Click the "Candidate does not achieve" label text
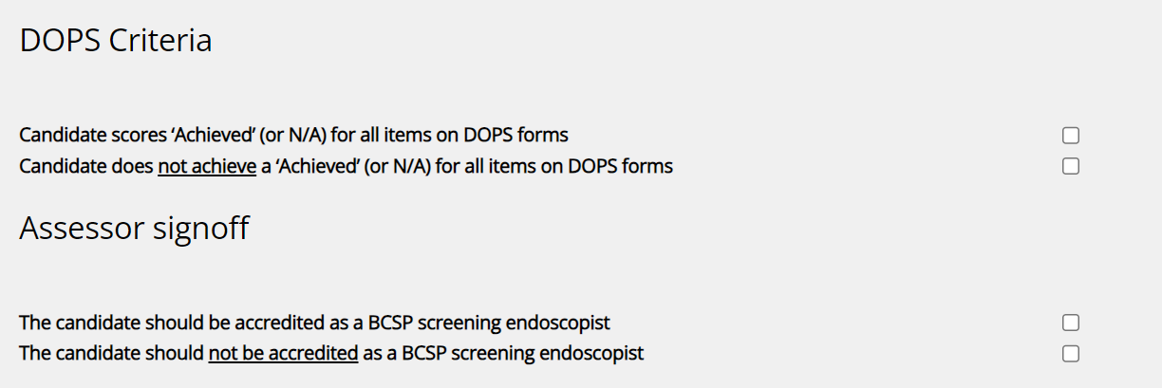Image resolution: width=1162 pixels, height=388 pixels. click(85, 166)
